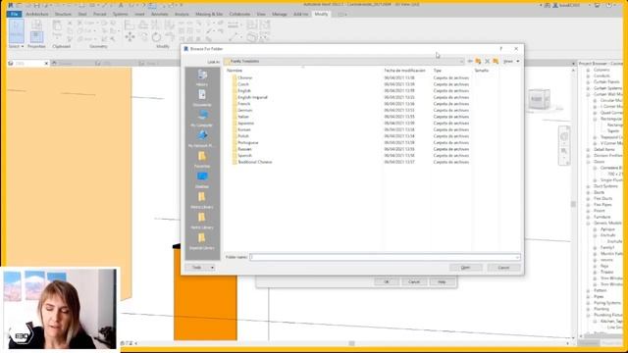628x353 pixels.
Task: Switch to the Manage ribbon tab
Action: tap(279, 14)
